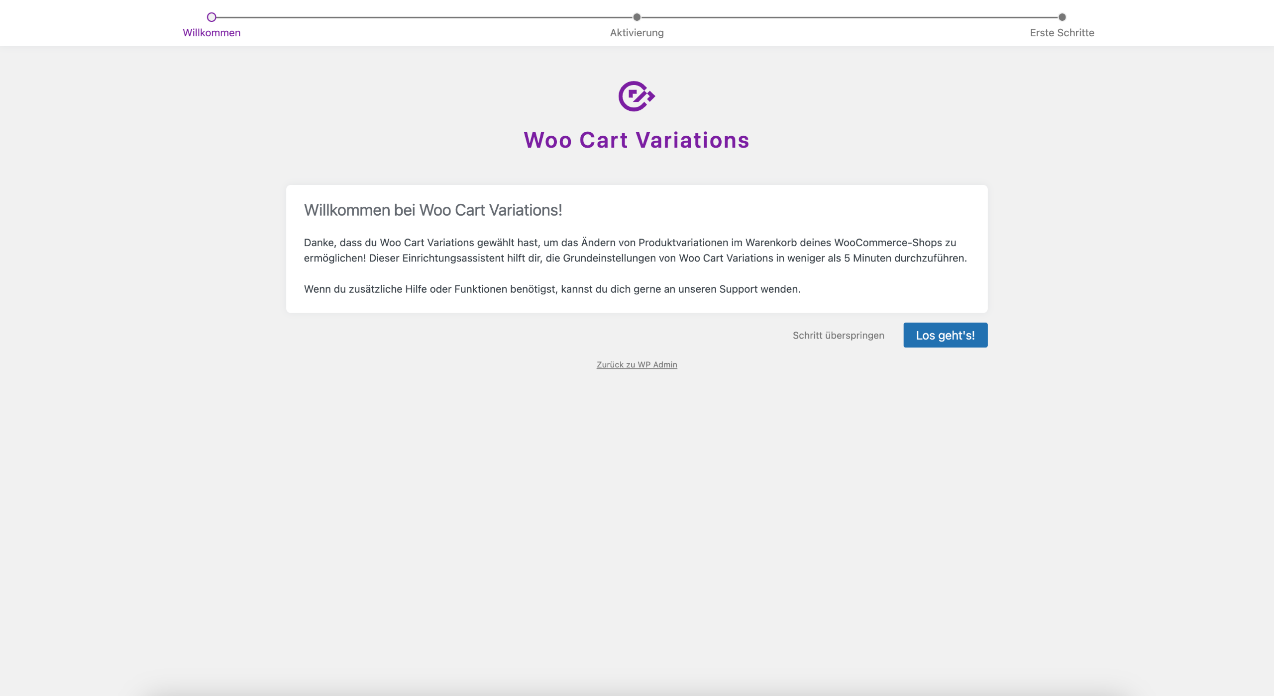Skip via Schritt überspringen link

(838, 335)
